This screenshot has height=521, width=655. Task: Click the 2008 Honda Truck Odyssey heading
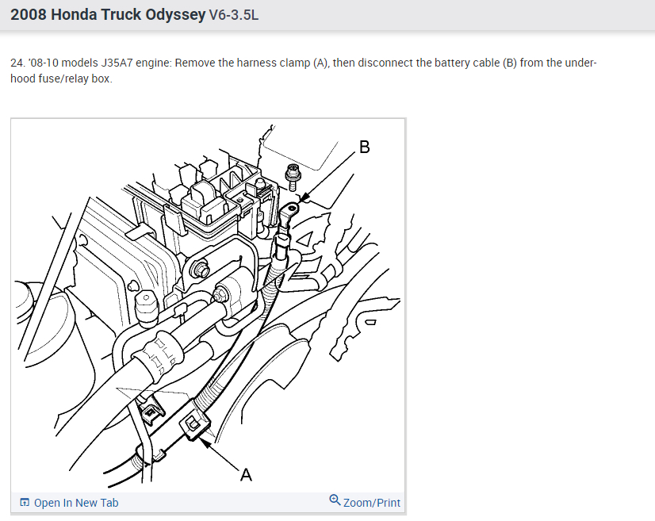(x=108, y=14)
